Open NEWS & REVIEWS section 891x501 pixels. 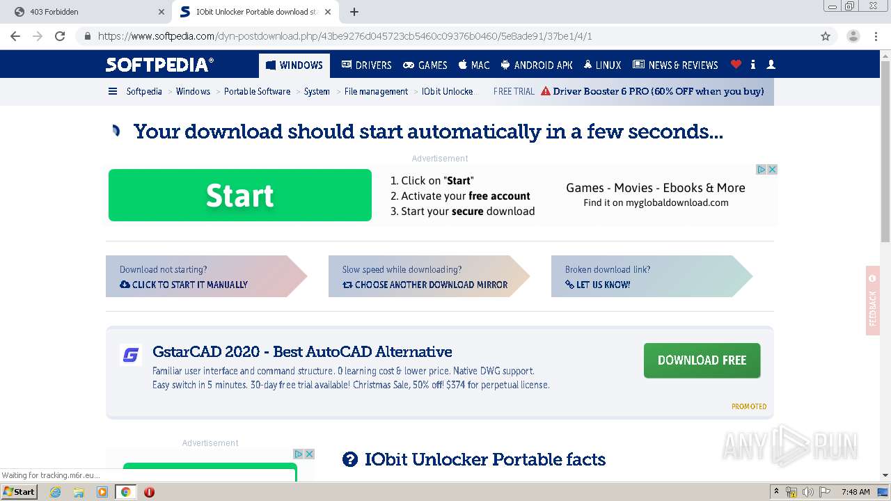[675, 65]
